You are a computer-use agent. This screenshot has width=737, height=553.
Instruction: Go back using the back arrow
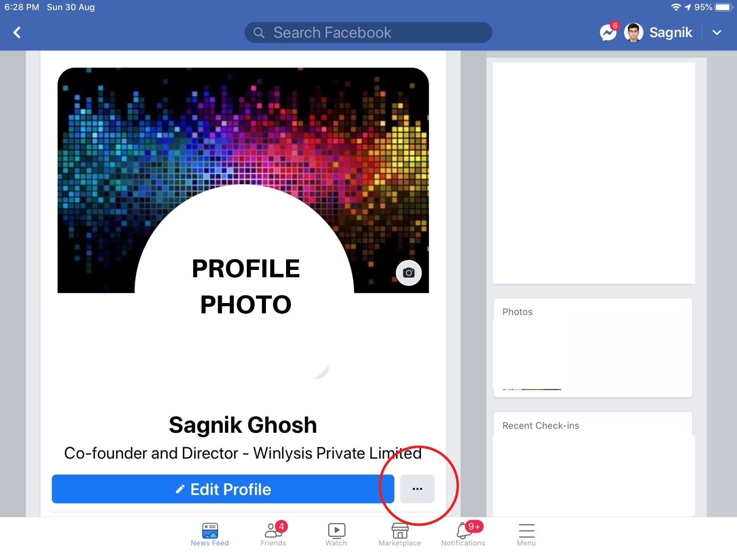coord(17,33)
